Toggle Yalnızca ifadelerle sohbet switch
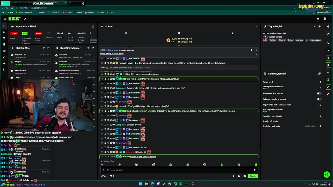The width and height of the screenshot is (333, 187). (x=319, y=99)
